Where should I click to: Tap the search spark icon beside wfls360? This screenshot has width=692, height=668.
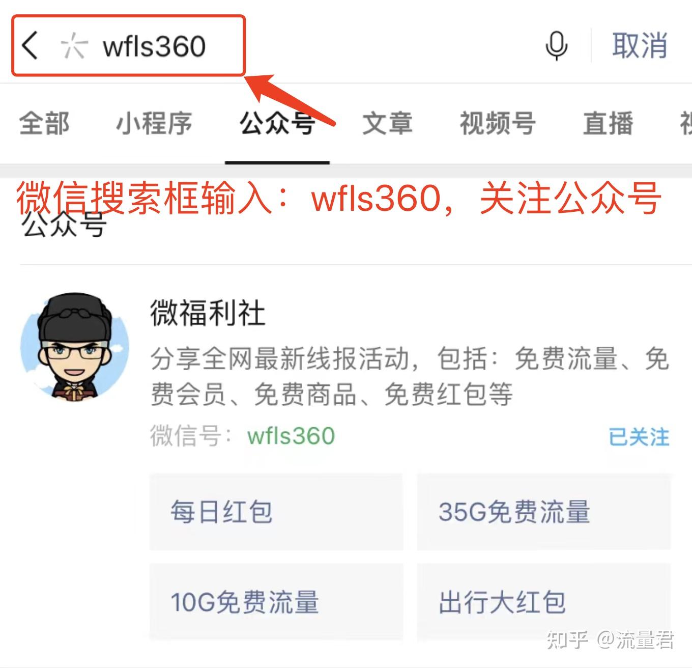[74, 46]
